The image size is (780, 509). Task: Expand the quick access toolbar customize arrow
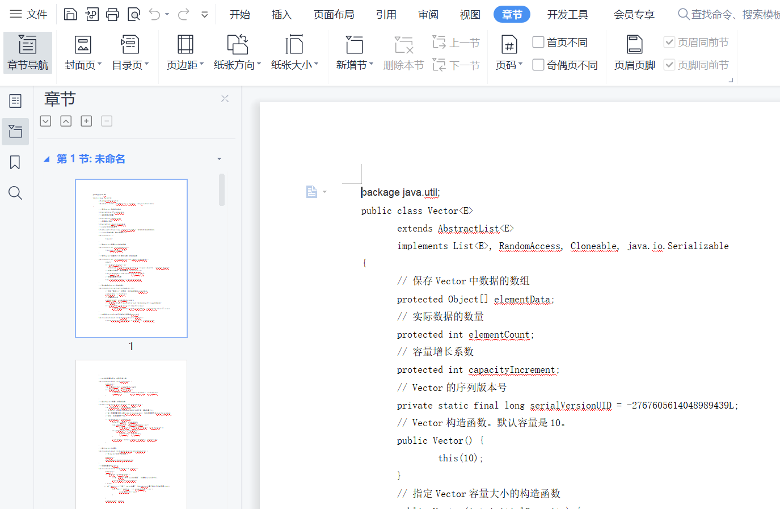coord(205,14)
